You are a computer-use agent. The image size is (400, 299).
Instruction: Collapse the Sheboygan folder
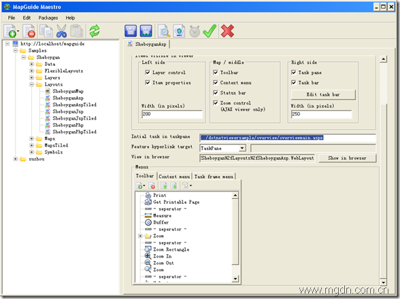coord(23,57)
